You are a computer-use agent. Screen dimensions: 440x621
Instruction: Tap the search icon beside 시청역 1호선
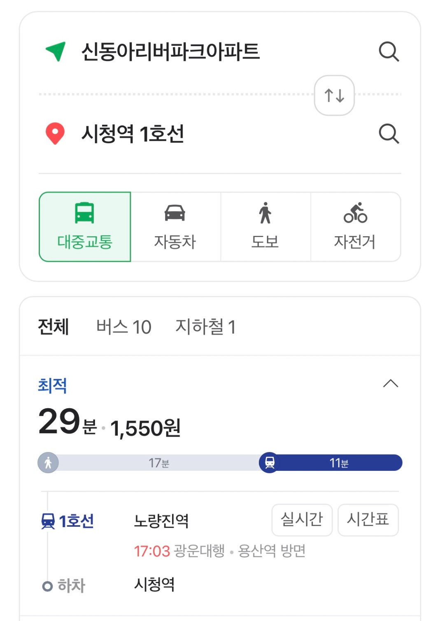tap(389, 134)
